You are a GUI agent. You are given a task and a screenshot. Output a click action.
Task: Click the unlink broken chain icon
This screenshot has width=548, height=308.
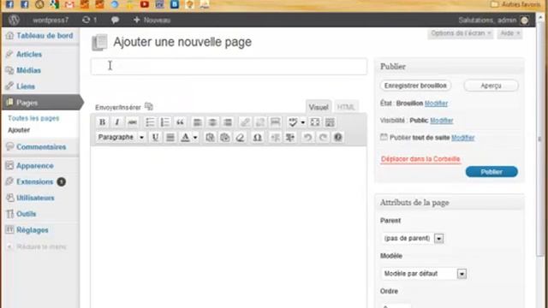(x=260, y=122)
